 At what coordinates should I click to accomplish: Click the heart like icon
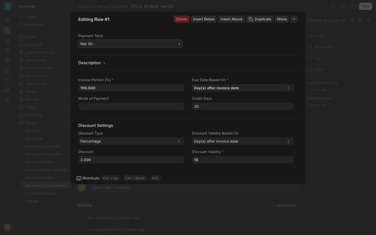coord(368,20)
